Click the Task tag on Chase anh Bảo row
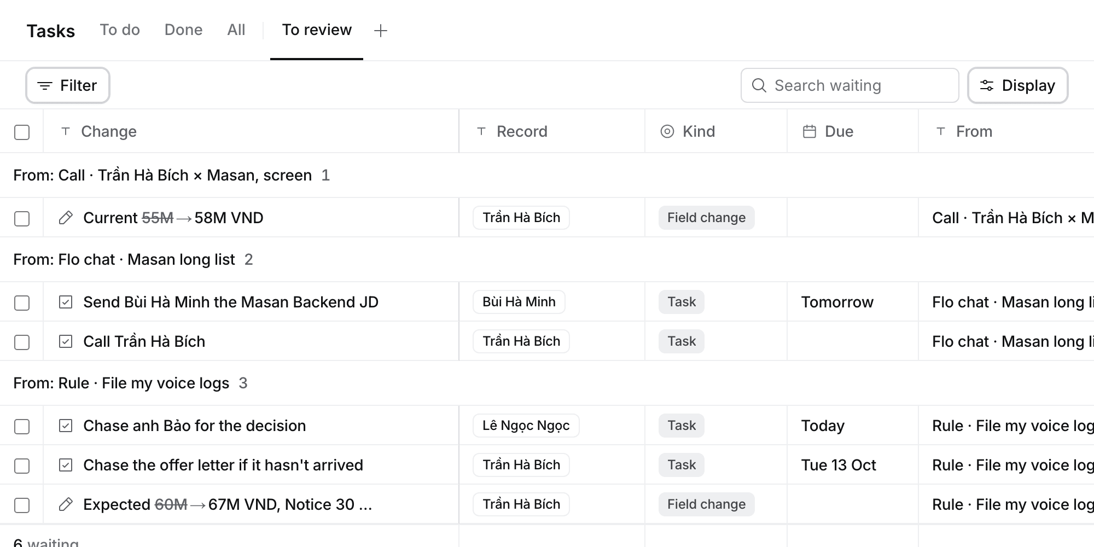The image size is (1094, 547). click(x=682, y=426)
